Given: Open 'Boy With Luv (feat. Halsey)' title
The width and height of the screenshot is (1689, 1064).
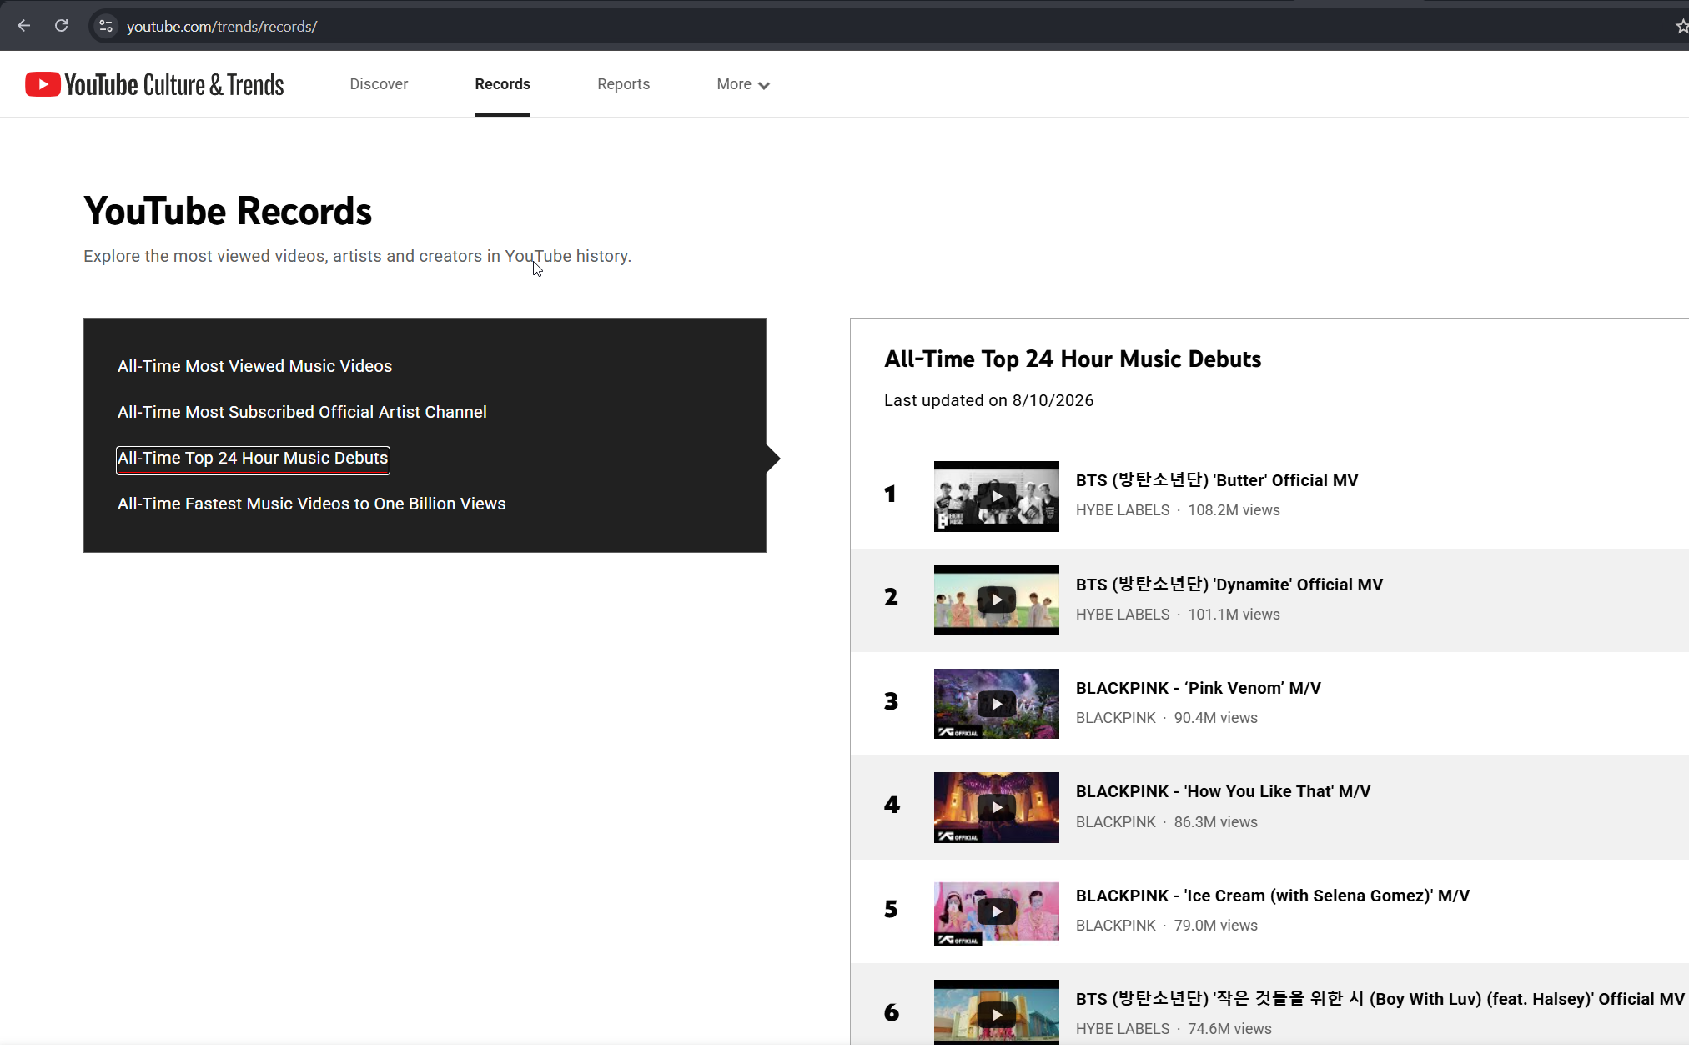Looking at the screenshot, I should (1380, 999).
